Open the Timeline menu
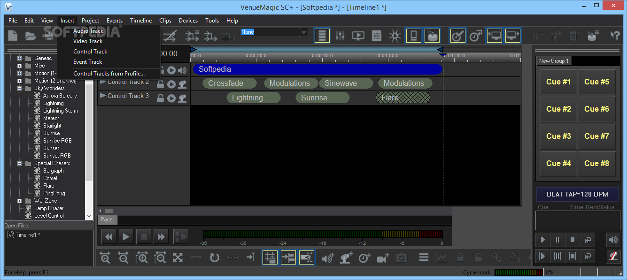Screen dimensions: 627x280 [x=141, y=21]
